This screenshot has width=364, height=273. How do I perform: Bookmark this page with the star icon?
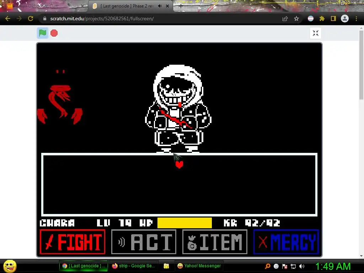click(296, 18)
